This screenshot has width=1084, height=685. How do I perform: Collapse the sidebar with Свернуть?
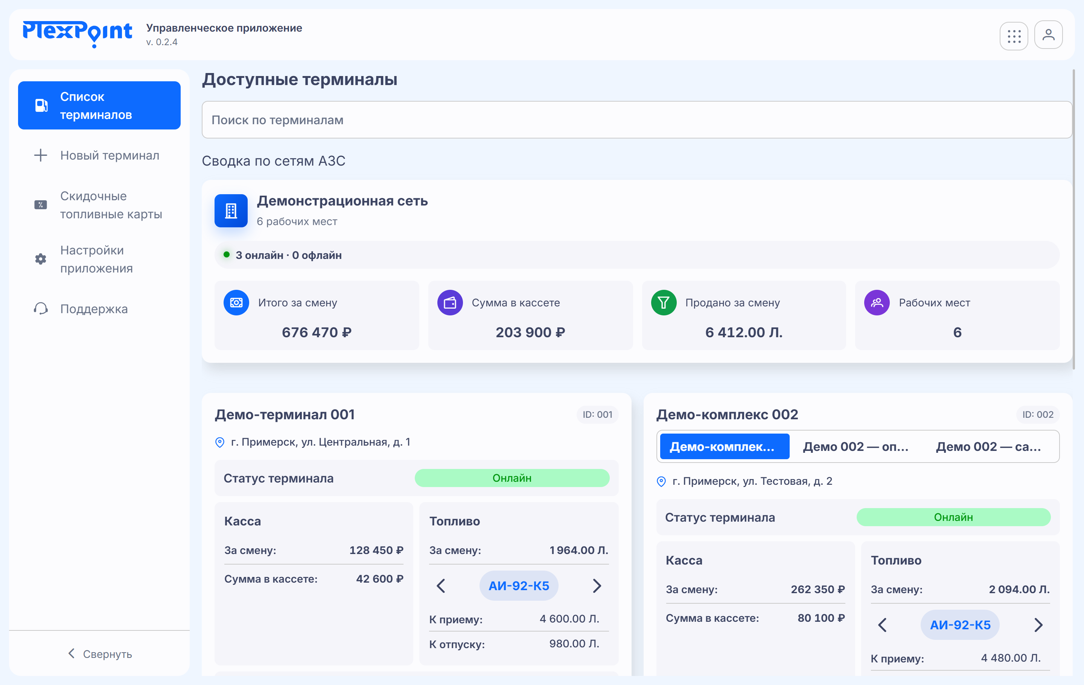(x=99, y=654)
